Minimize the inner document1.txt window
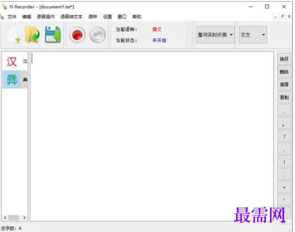Screen dimensions: 295x232 tap(275, 17)
